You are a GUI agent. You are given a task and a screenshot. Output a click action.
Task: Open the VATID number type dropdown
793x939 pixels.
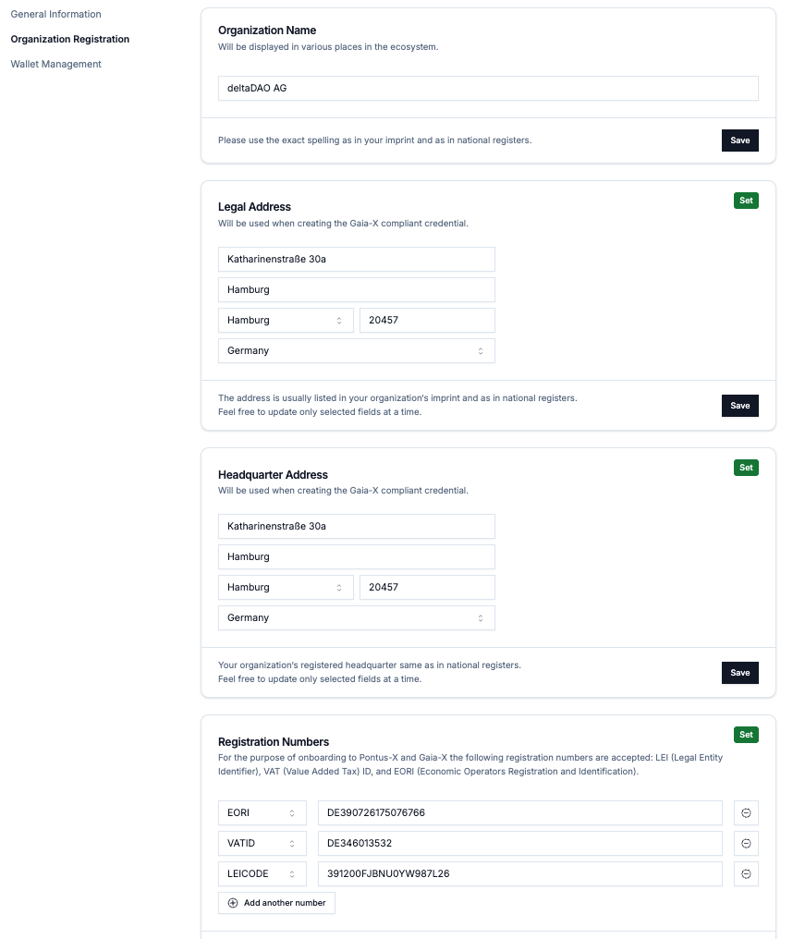pyautogui.click(x=262, y=844)
